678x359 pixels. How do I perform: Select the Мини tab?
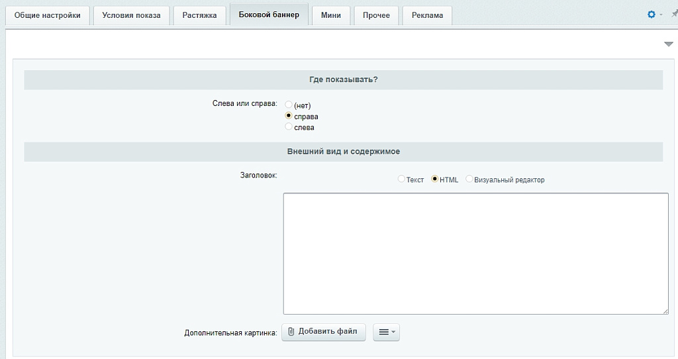point(330,15)
